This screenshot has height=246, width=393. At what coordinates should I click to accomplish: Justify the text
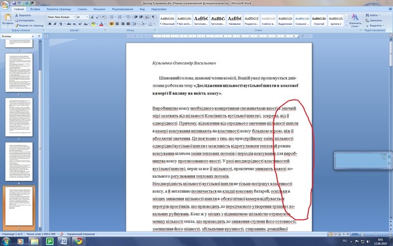coord(128,24)
